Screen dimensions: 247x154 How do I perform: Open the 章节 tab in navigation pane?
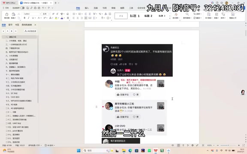tap(10, 25)
